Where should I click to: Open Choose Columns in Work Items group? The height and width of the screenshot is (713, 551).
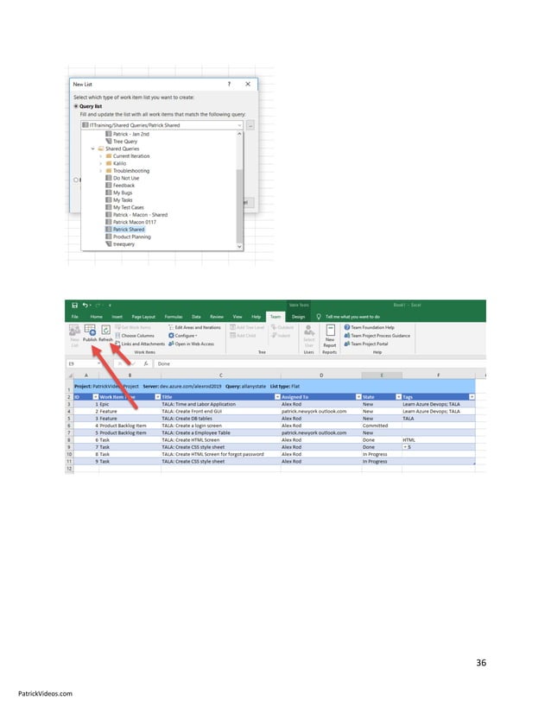134,336
